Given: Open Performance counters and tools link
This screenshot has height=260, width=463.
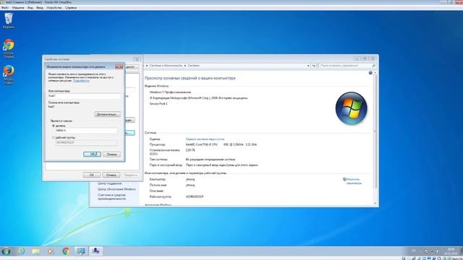Looking at the screenshot, I should 112,197.
